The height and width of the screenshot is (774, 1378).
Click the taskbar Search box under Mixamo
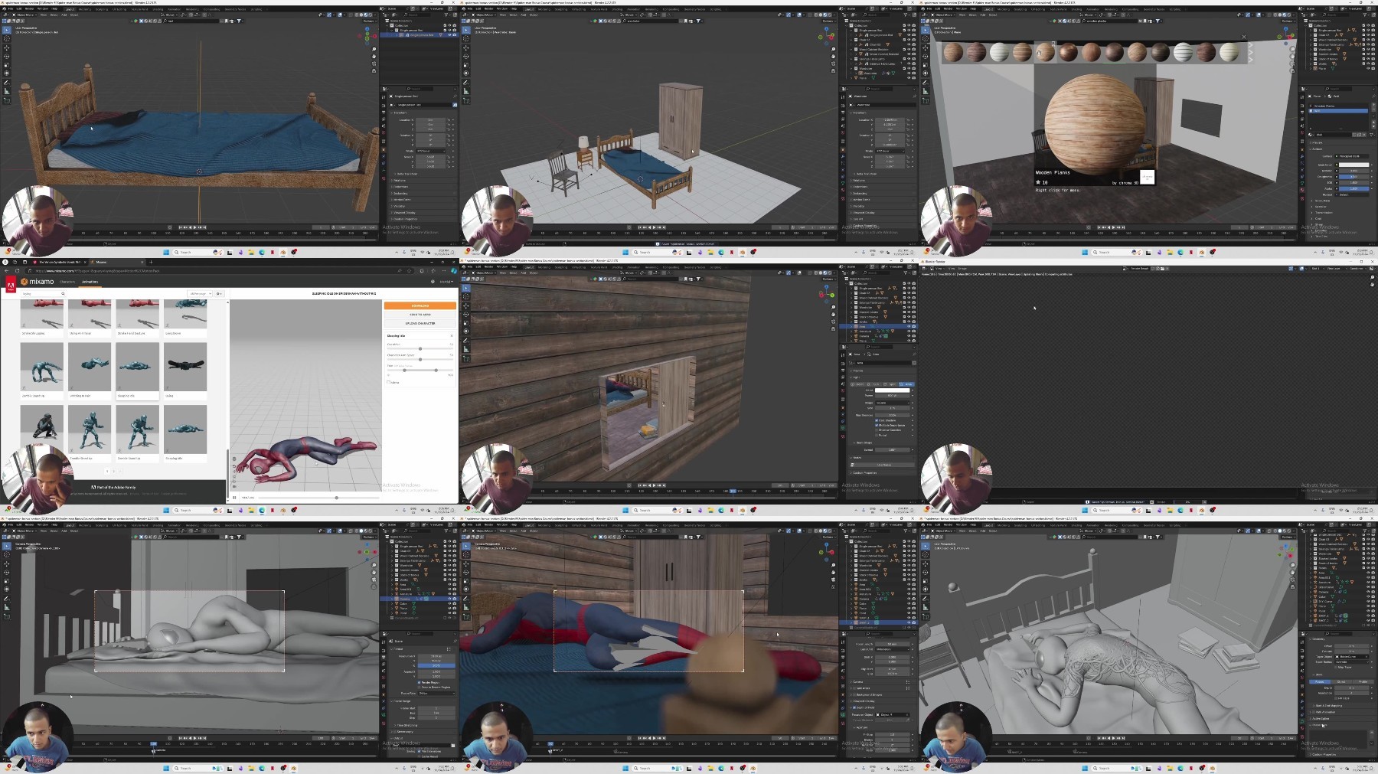tap(198, 510)
